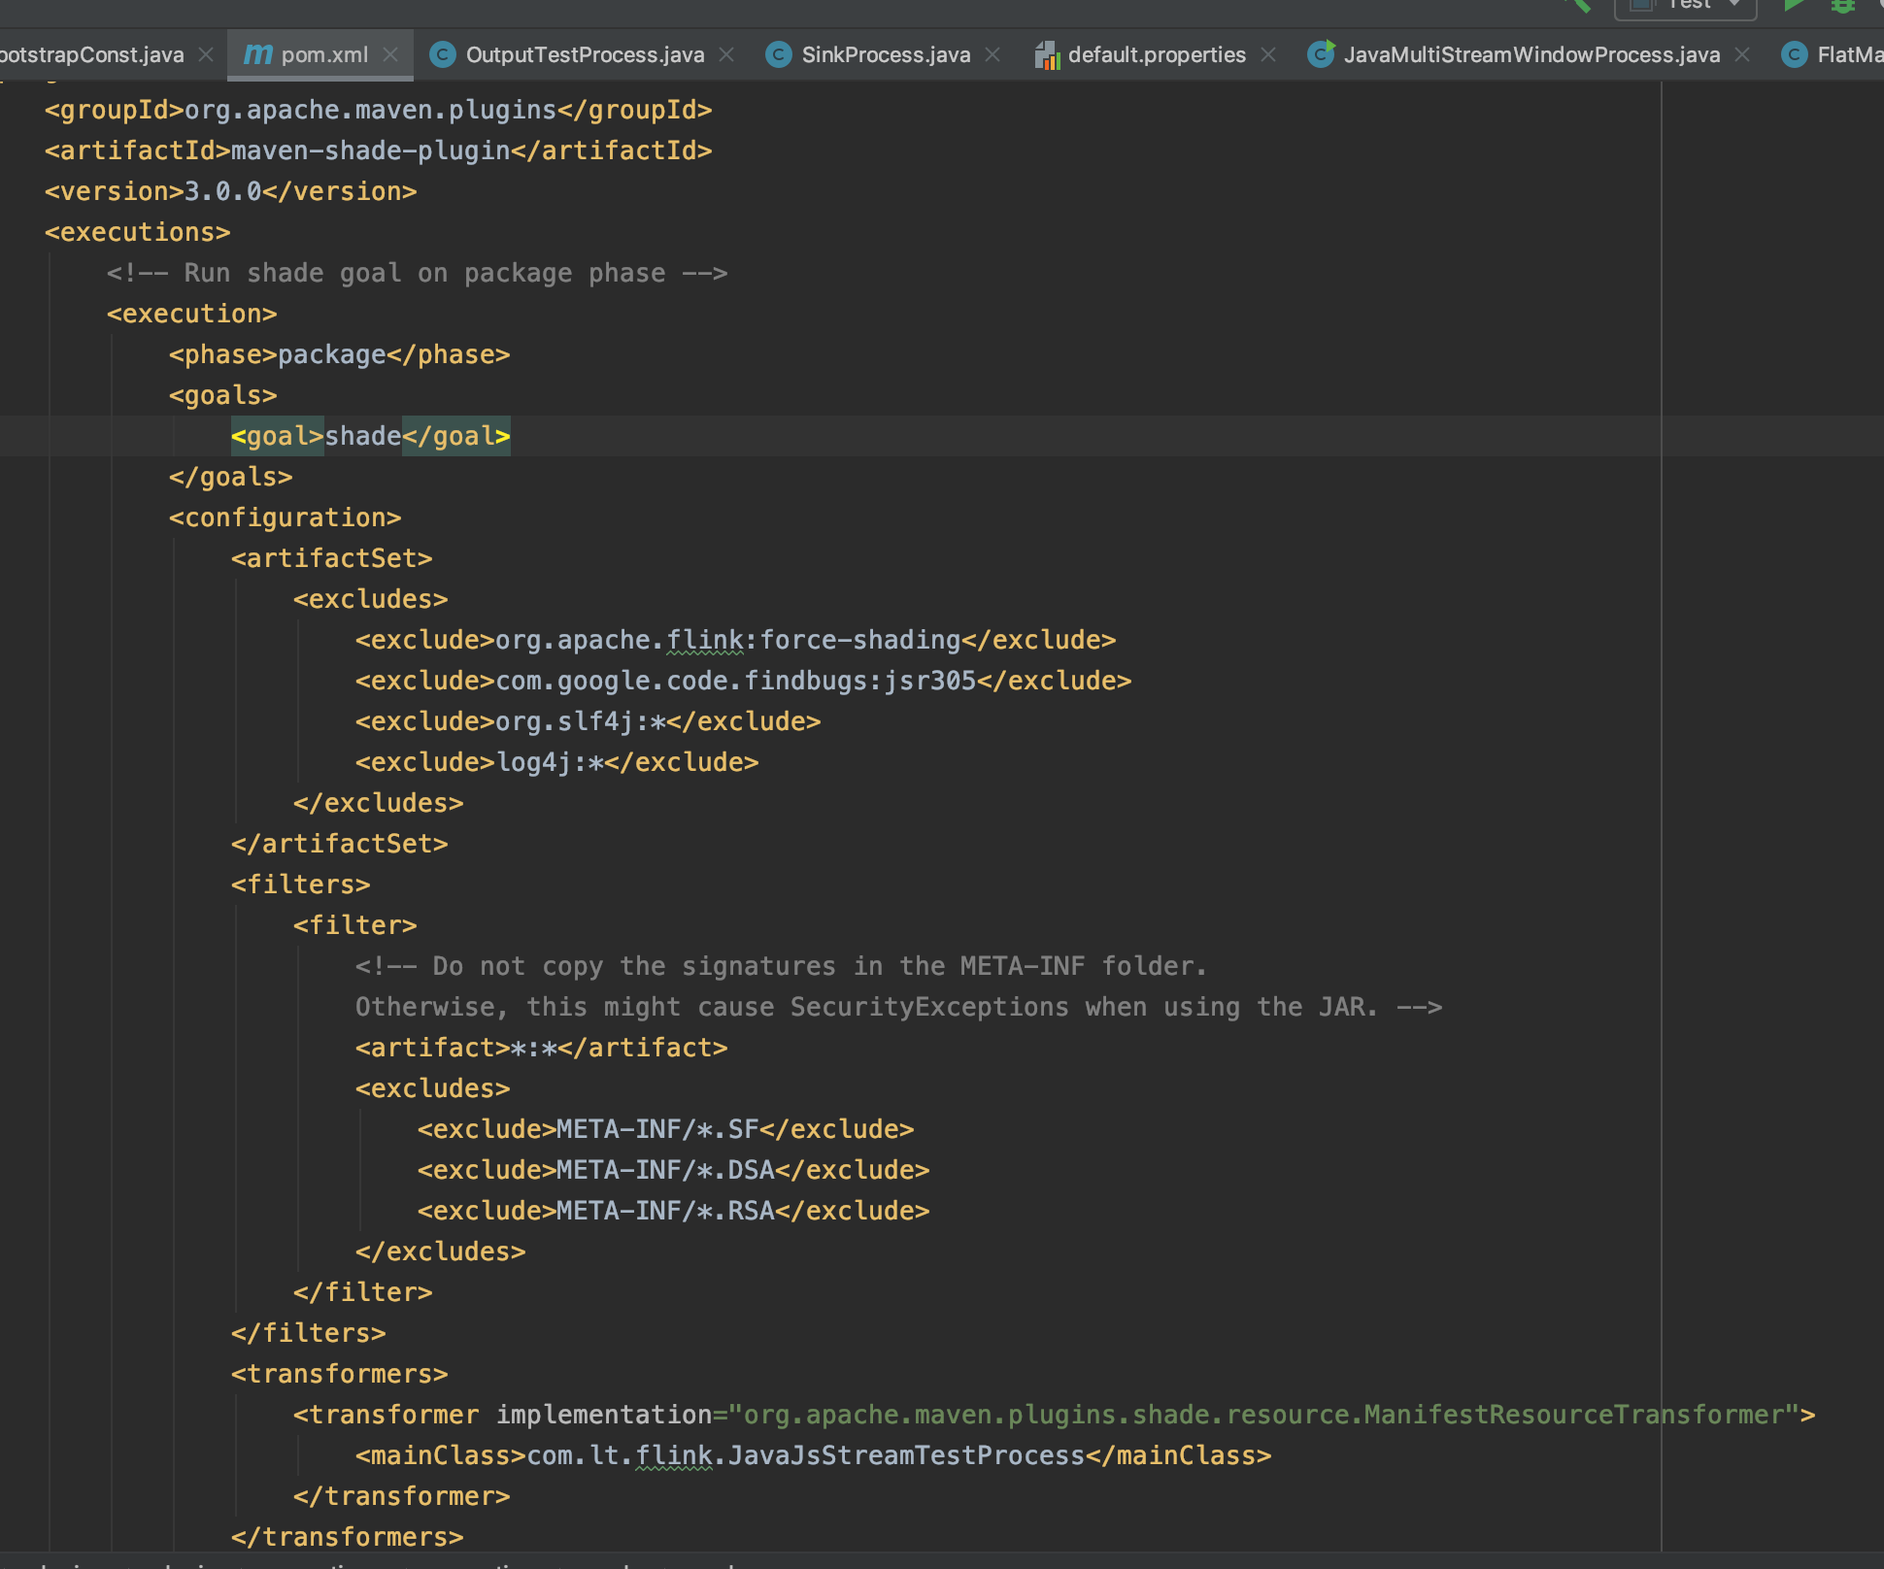
Task: Click the mainClass com.lt.flink.JavaJsStreamTestProcess line
Action: point(813,1455)
